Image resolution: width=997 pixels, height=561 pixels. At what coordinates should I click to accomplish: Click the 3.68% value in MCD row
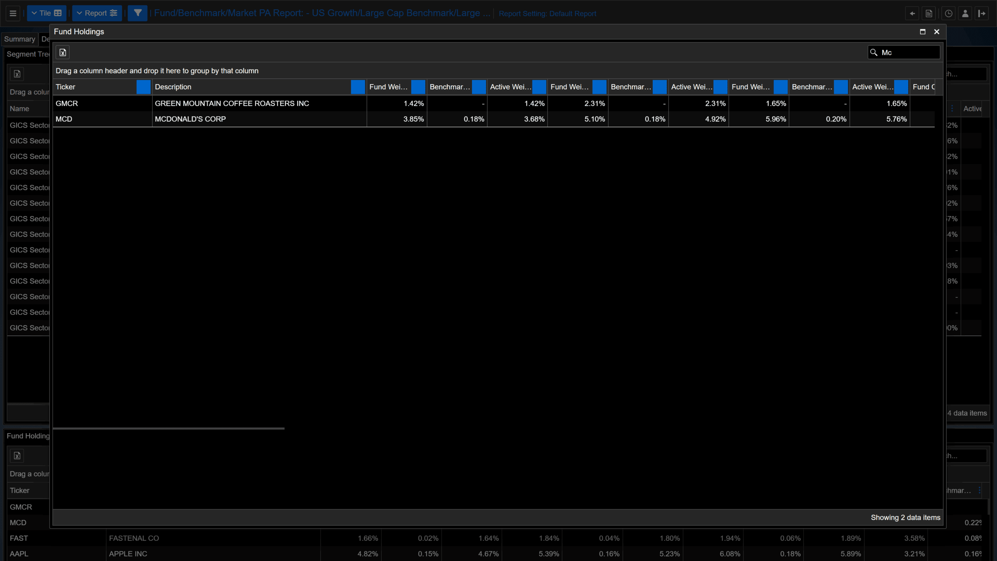click(x=534, y=119)
